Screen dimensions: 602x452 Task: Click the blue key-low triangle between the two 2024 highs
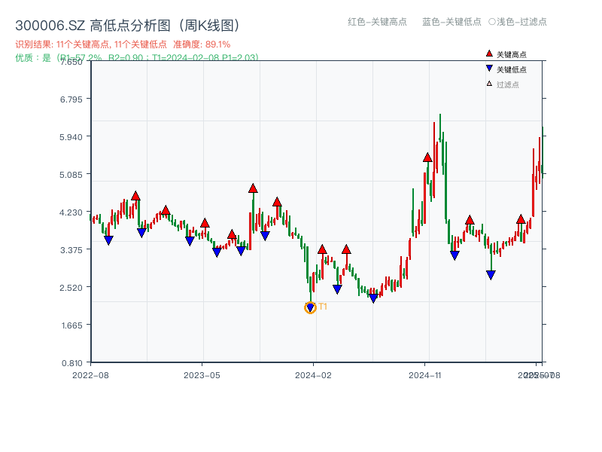[x=337, y=289]
